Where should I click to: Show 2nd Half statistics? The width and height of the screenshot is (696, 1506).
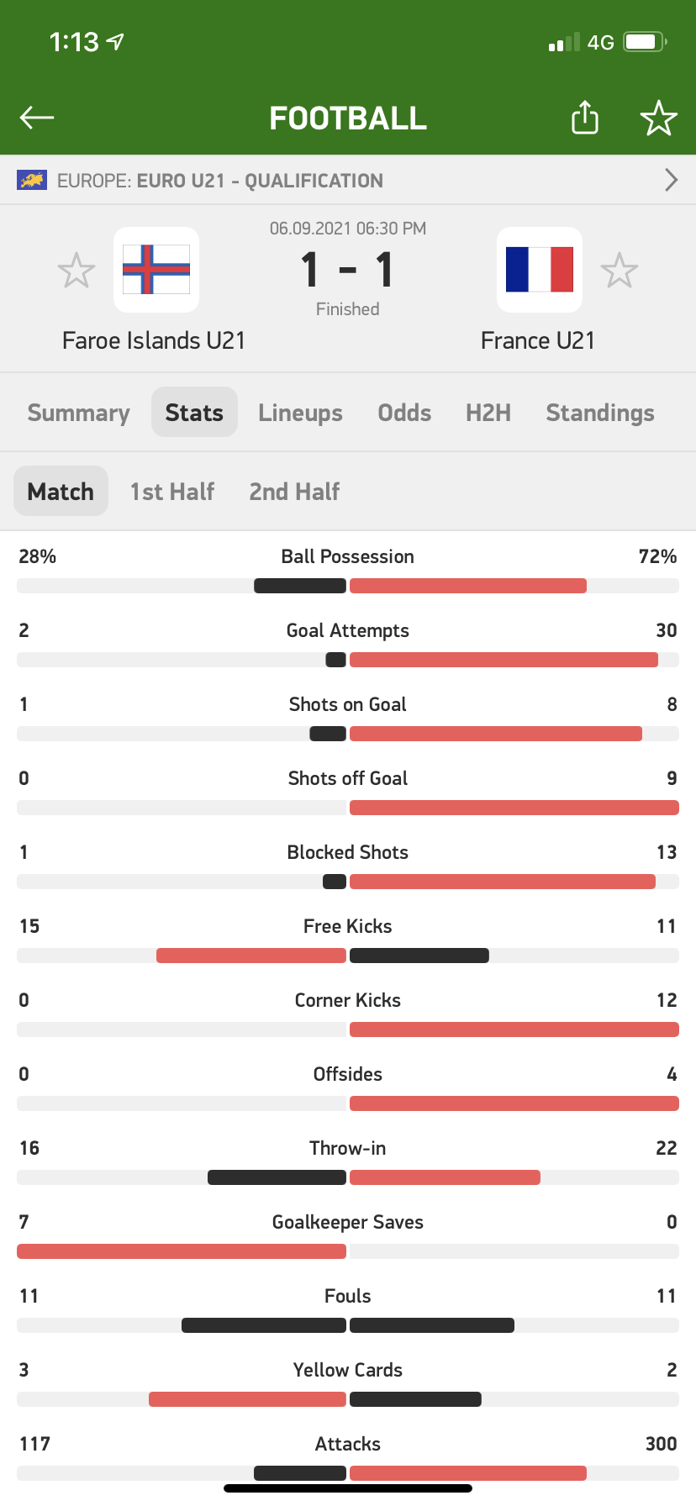click(294, 492)
